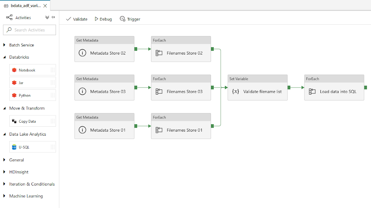Expand the Machine Learning category
This screenshot has height=208, width=371.
click(x=4, y=196)
